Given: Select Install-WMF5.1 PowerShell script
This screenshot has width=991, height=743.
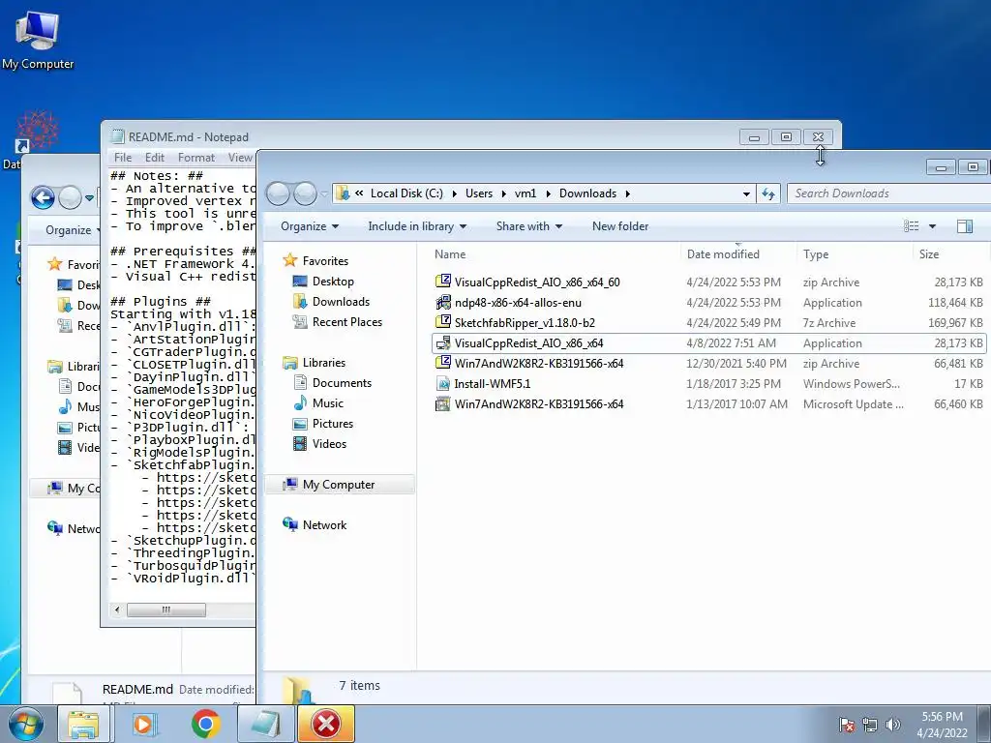Looking at the screenshot, I should (493, 383).
